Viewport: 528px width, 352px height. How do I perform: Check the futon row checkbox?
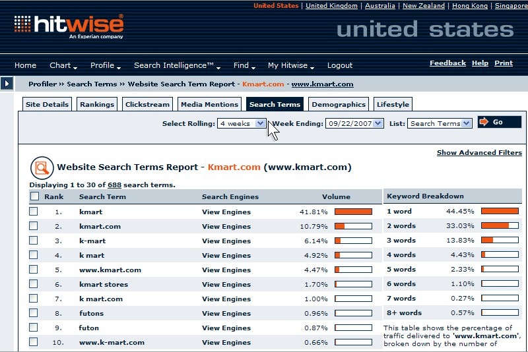coord(33,327)
